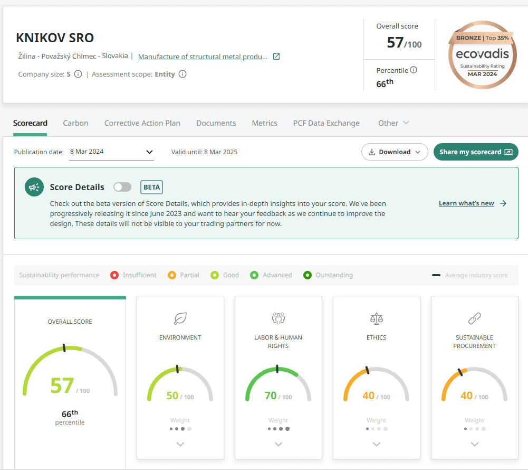Click the Labor & Human Rights people icon

pyautogui.click(x=278, y=318)
